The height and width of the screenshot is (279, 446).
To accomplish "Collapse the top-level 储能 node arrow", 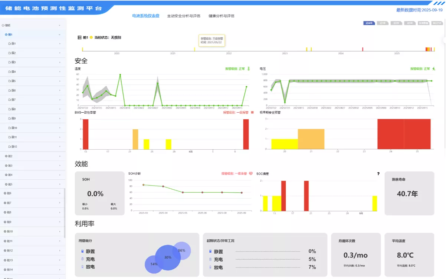I will pyautogui.click(x=60, y=25).
